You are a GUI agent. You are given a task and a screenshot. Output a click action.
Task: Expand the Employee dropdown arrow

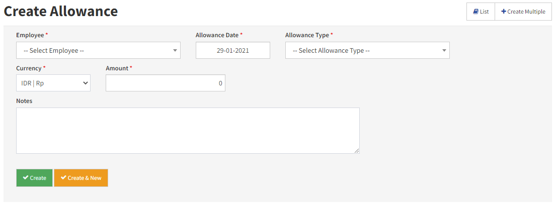coord(175,50)
